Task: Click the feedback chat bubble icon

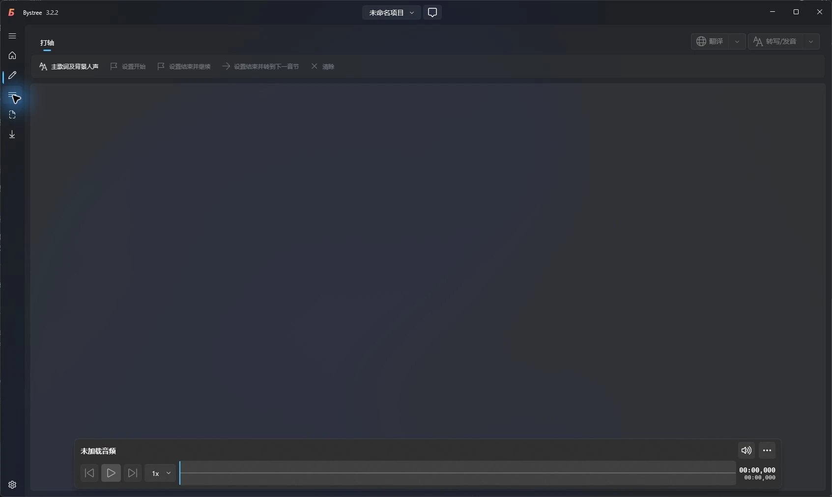Action: tap(432, 12)
